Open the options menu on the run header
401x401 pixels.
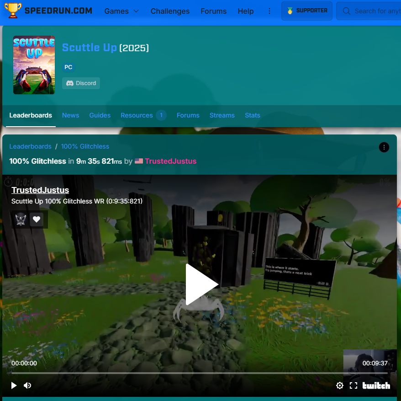pyautogui.click(x=384, y=147)
